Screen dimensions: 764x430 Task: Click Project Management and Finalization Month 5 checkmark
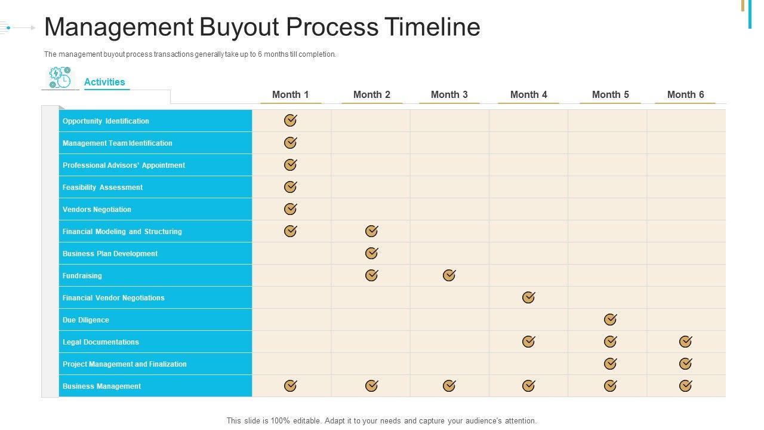coord(610,364)
